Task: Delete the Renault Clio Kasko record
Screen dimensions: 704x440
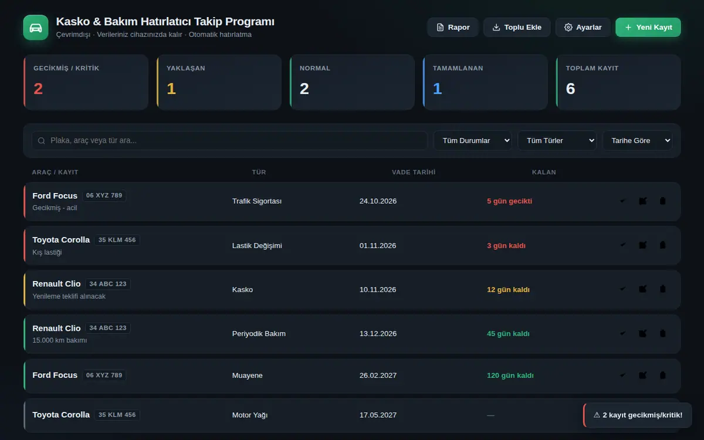Action: [663, 289]
